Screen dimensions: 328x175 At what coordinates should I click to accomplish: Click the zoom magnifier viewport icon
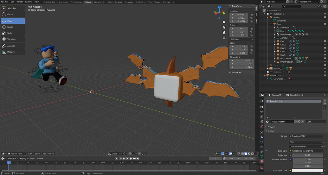(224, 22)
